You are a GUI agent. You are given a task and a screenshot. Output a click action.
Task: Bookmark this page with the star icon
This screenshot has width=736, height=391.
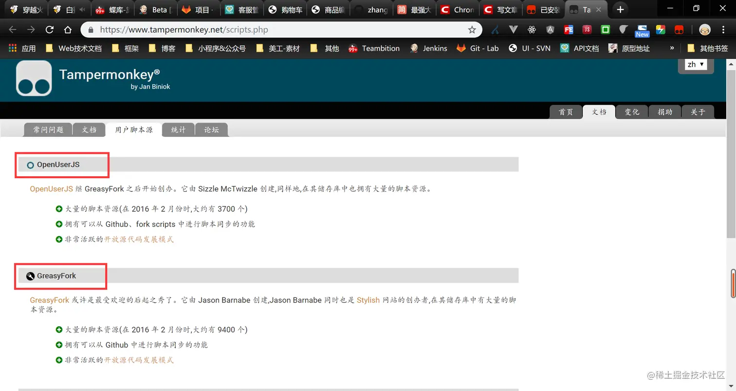coord(472,30)
